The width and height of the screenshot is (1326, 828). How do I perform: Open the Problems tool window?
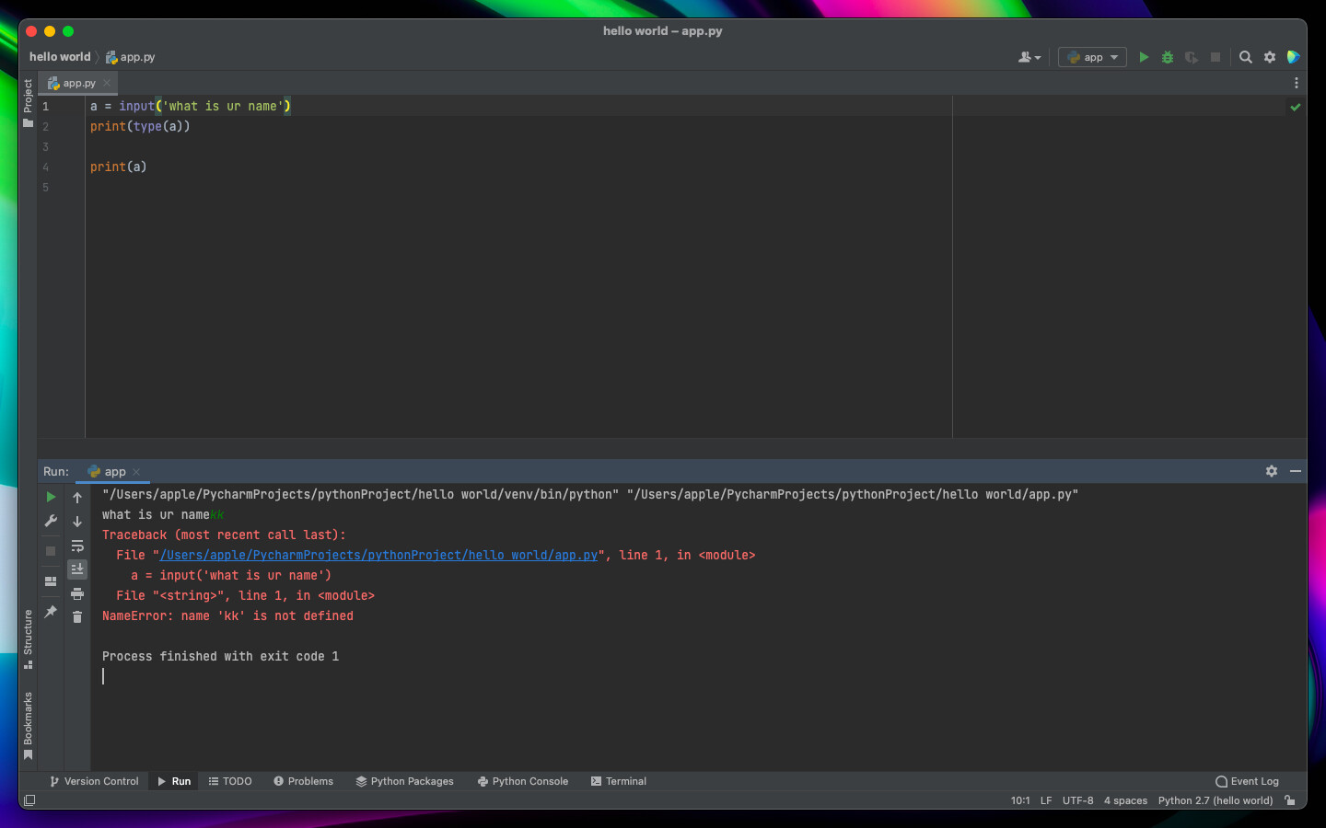303,781
